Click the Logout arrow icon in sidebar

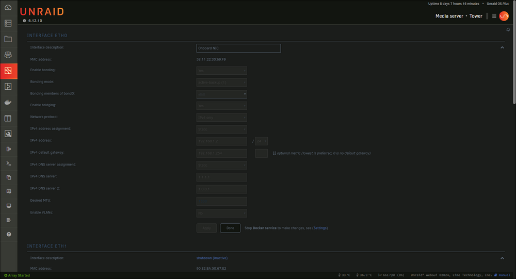(x=9, y=149)
